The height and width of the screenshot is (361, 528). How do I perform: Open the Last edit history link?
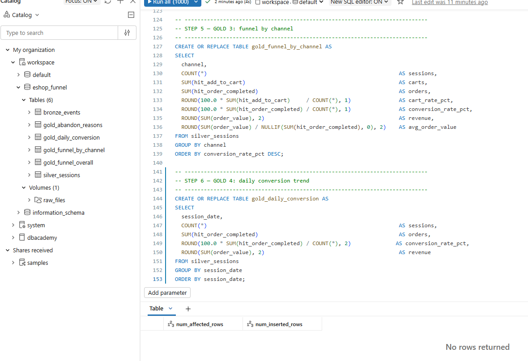click(x=450, y=2)
